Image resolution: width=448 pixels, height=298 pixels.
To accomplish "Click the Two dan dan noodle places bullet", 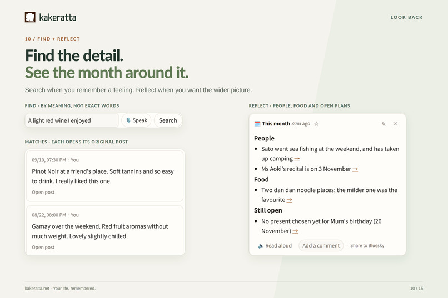I will point(329,195).
